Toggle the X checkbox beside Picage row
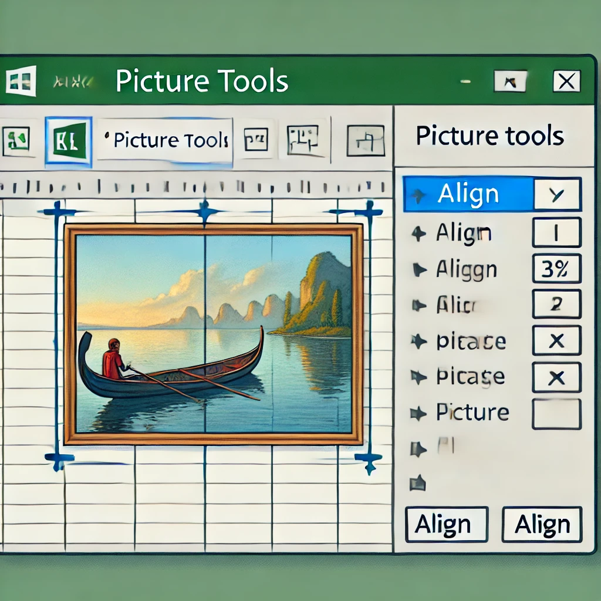 556,377
